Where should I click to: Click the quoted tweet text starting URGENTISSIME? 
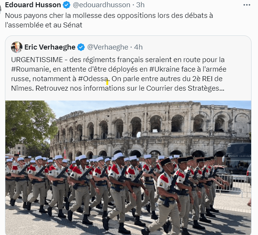118,74
